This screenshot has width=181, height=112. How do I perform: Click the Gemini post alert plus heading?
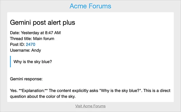[x=42, y=23]
